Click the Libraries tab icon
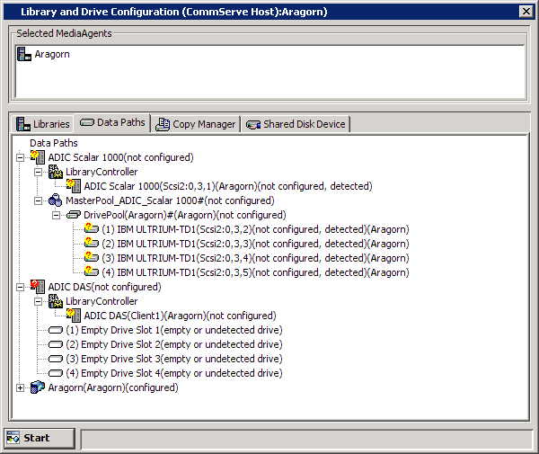Screen dimensions: 539x454 23,124
